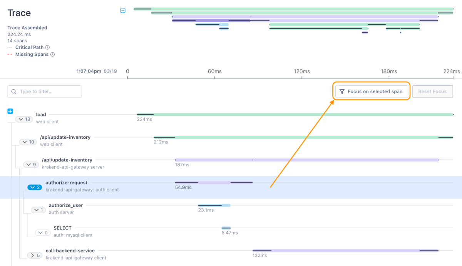Screen dimensions: 462x266
Task: Click the Trace page heading
Action: [19, 13]
